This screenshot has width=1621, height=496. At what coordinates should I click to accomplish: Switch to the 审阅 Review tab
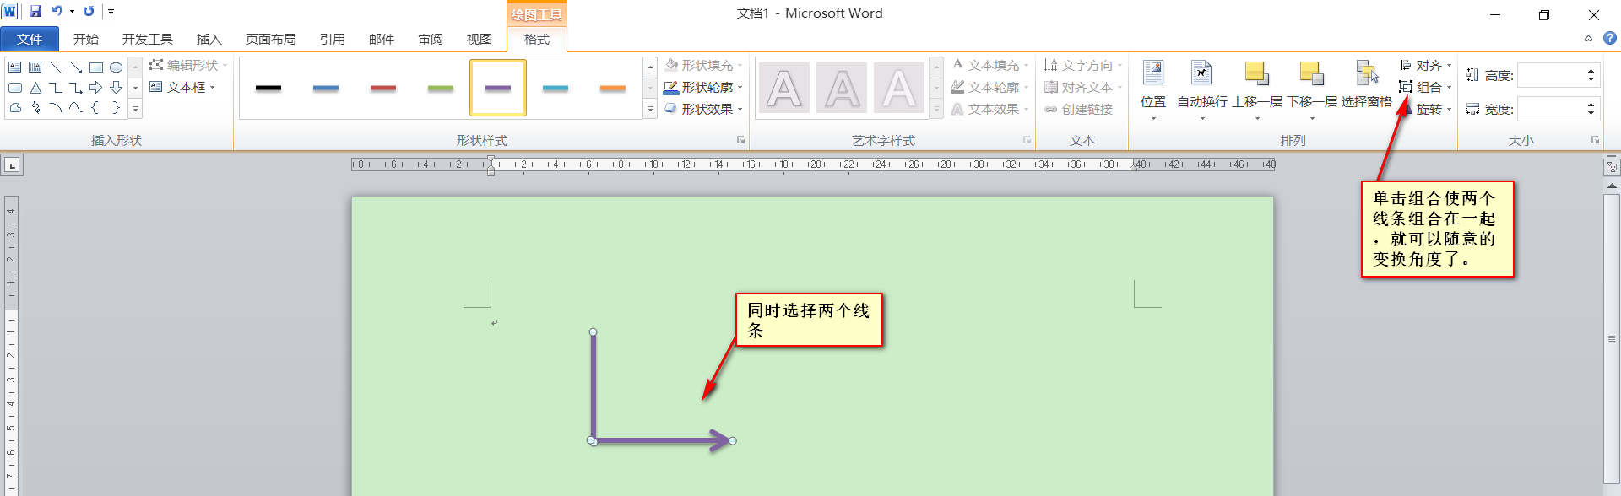click(431, 39)
